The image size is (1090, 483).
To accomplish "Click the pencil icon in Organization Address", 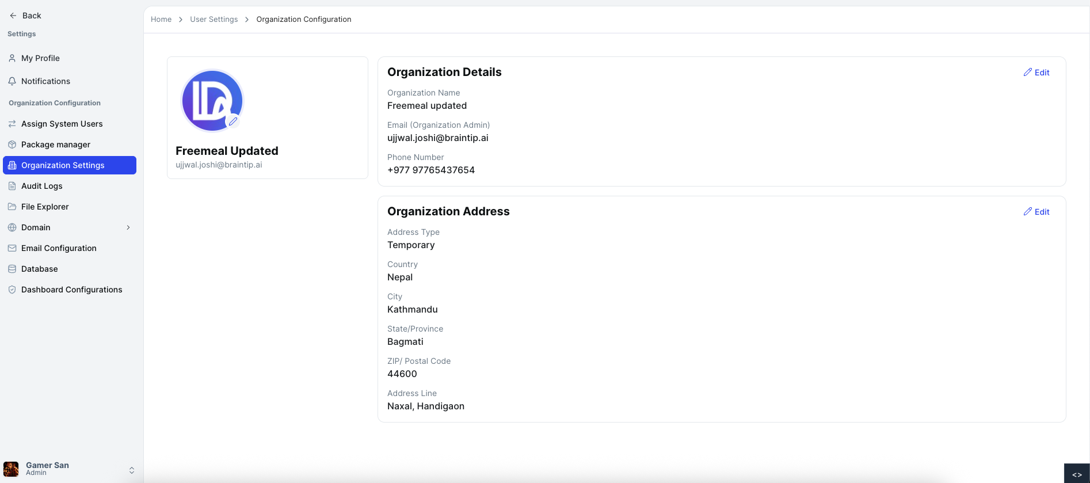I will point(1028,211).
